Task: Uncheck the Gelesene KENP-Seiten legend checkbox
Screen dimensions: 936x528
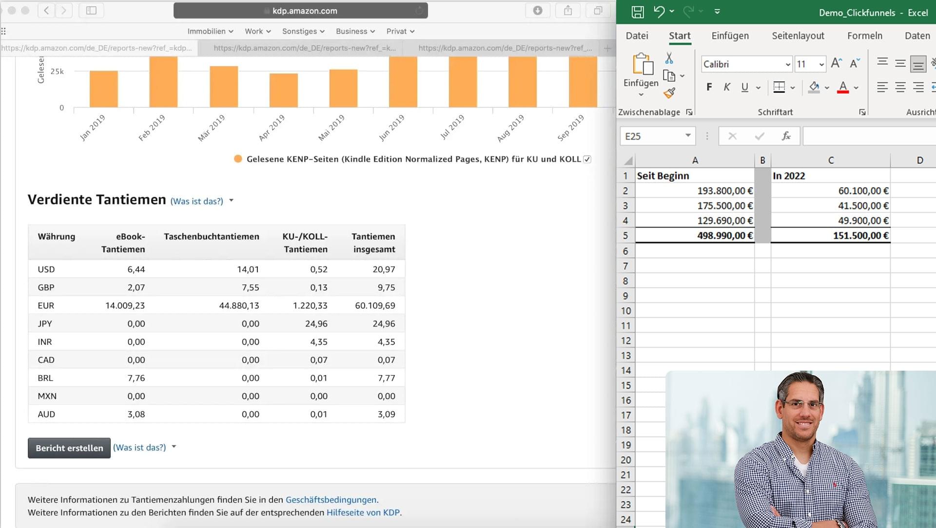Action: tap(587, 159)
